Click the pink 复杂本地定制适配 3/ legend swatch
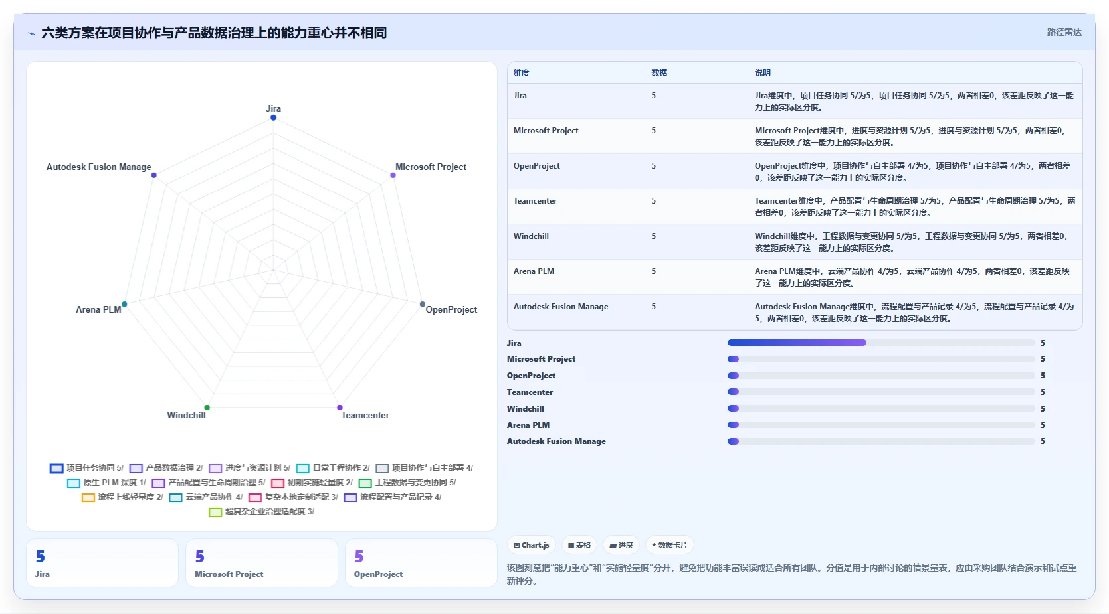1109x614 pixels. coord(255,497)
